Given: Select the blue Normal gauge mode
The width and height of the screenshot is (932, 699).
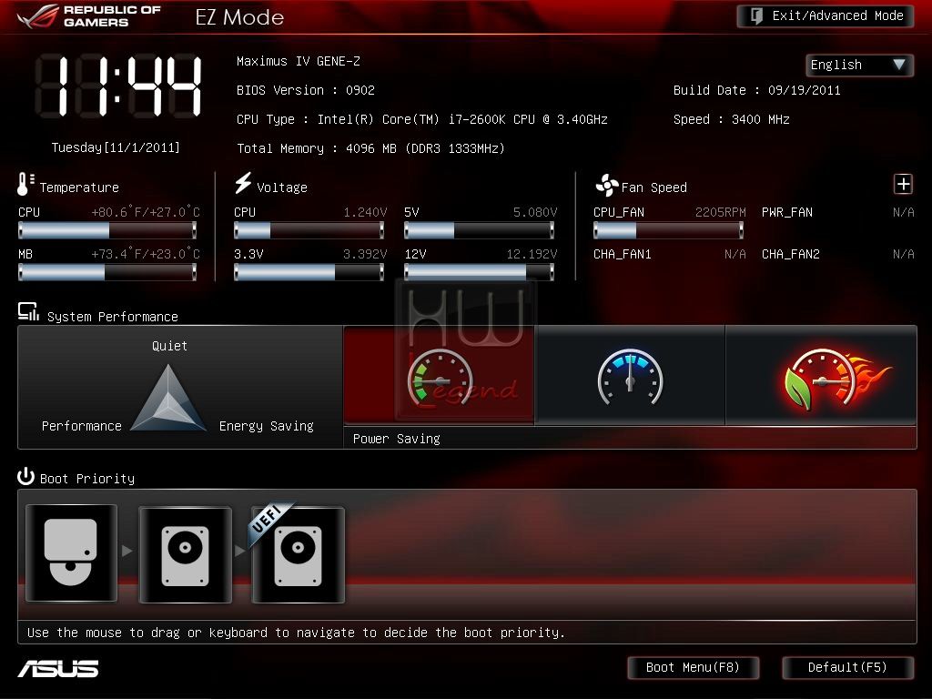Looking at the screenshot, I should 630,375.
